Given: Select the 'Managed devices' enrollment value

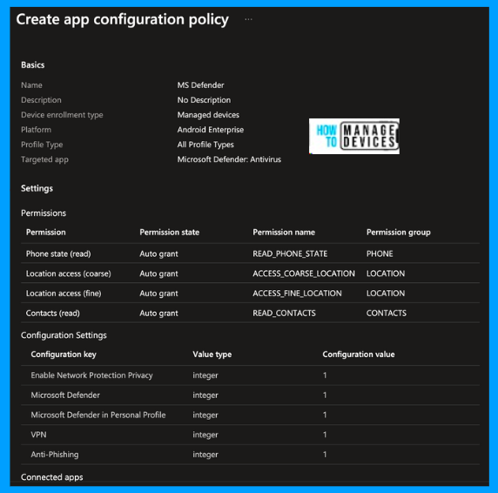Looking at the screenshot, I should point(208,115).
